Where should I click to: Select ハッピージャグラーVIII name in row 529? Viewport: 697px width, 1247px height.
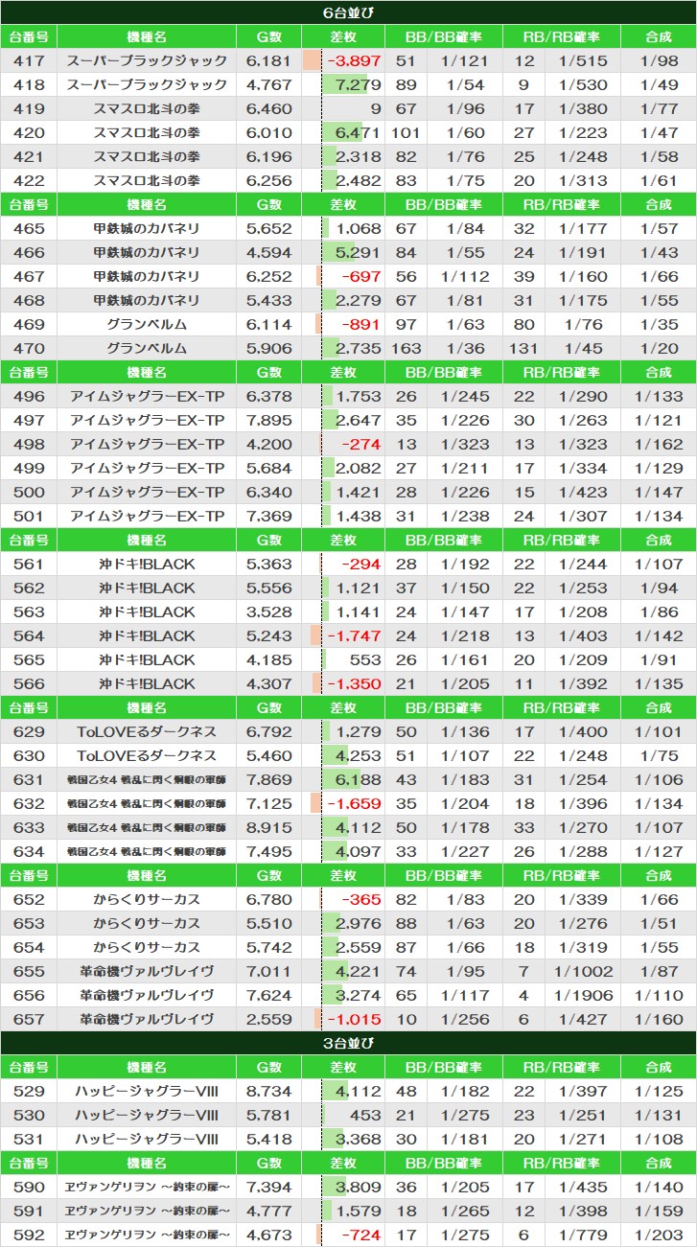click(x=147, y=1091)
